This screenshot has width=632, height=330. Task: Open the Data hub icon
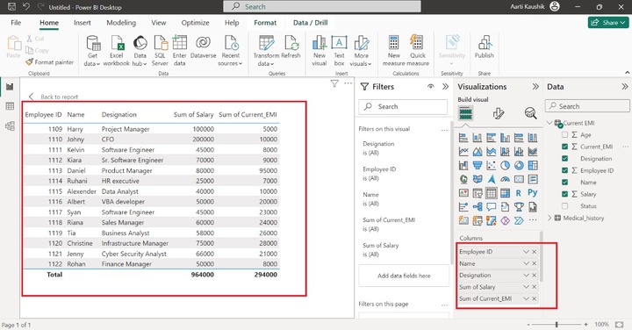140,51
